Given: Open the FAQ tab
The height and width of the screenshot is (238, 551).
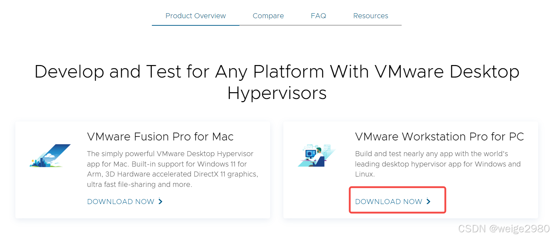Looking at the screenshot, I should 318,16.
